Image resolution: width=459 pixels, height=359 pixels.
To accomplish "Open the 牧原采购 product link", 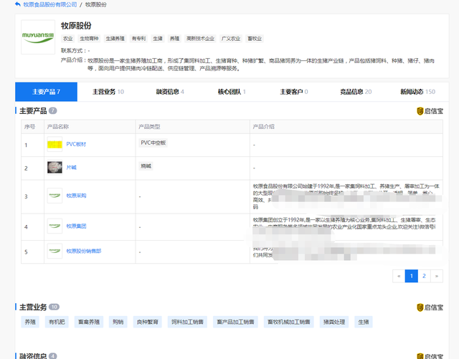I will 76,196.
